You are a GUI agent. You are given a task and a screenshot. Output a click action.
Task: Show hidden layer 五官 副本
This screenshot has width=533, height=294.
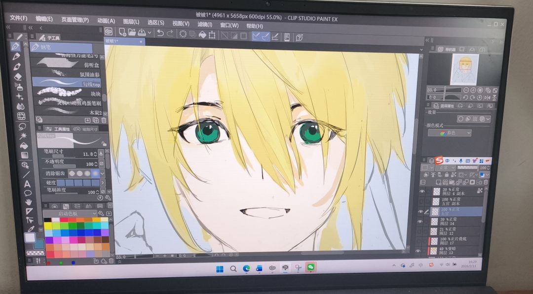[x=421, y=201]
